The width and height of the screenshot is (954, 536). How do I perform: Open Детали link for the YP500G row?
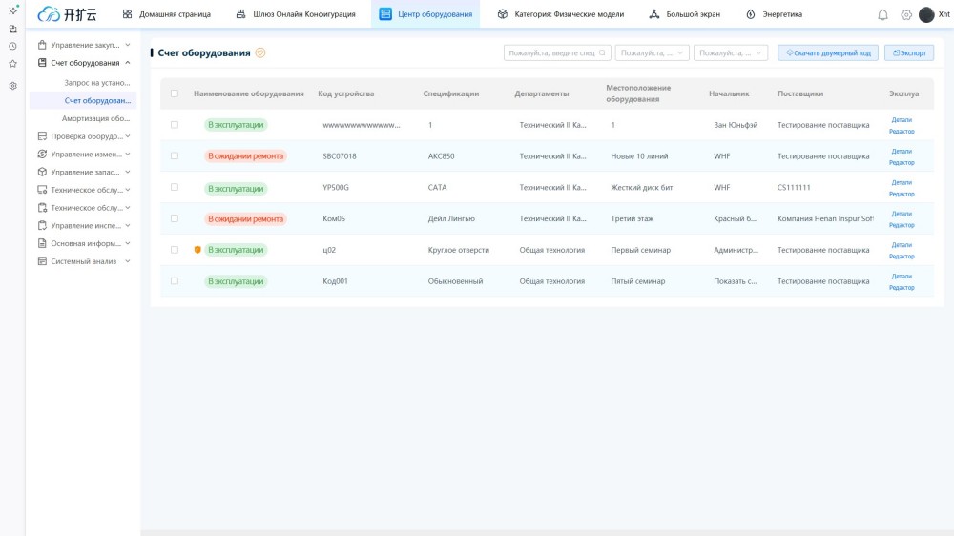tap(902, 182)
